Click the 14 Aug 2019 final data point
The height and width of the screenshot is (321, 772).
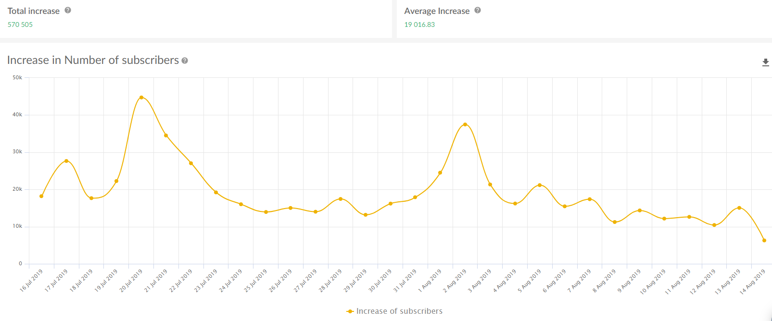tap(764, 240)
